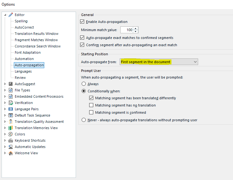Disable the Enable Auto-propagation checkbox
233x180 pixels.
click(83, 22)
